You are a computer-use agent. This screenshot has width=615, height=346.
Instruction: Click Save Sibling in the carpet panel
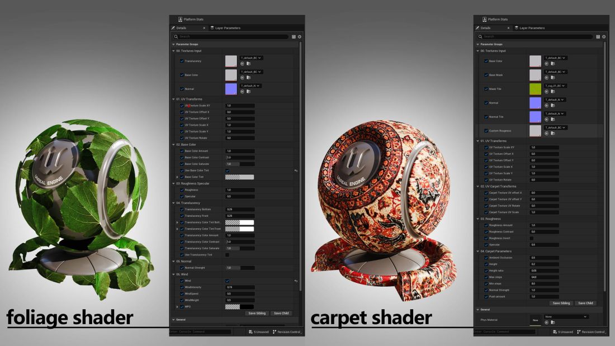pyautogui.click(x=561, y=304)
